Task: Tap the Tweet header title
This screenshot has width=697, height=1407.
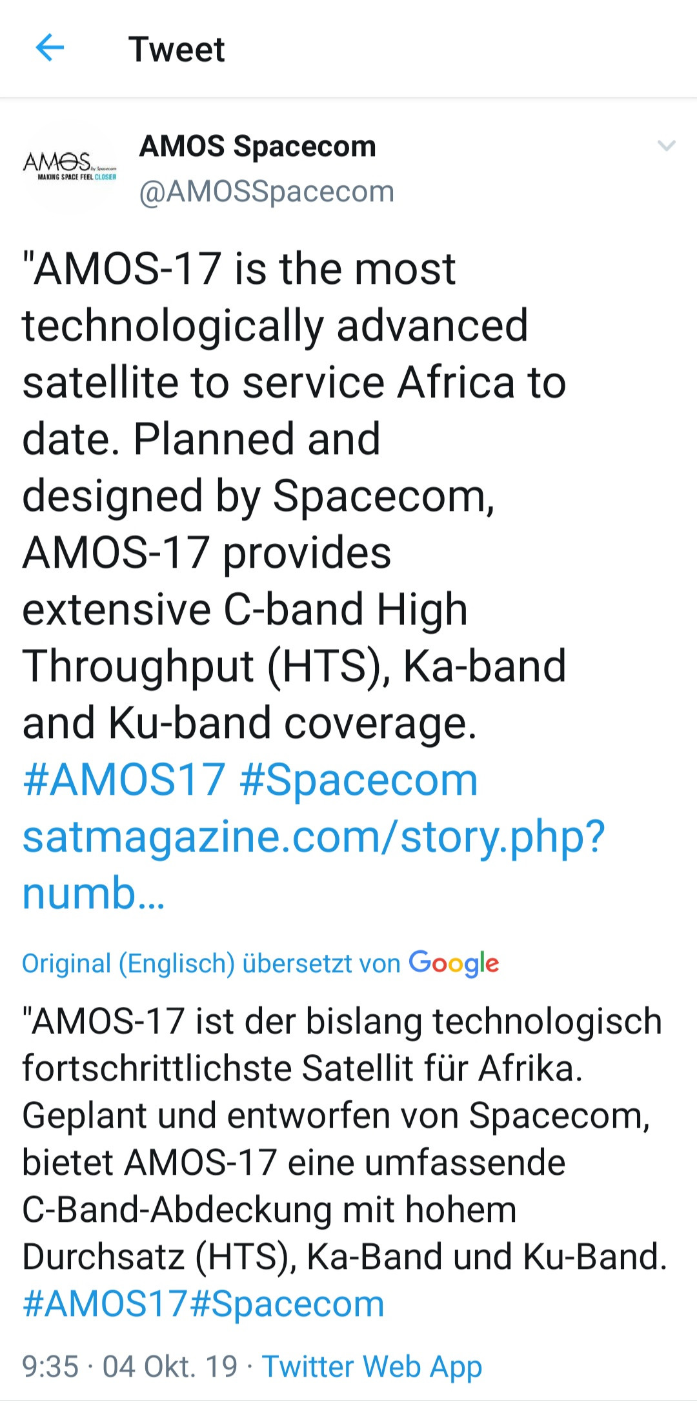Action: point(176,49)
